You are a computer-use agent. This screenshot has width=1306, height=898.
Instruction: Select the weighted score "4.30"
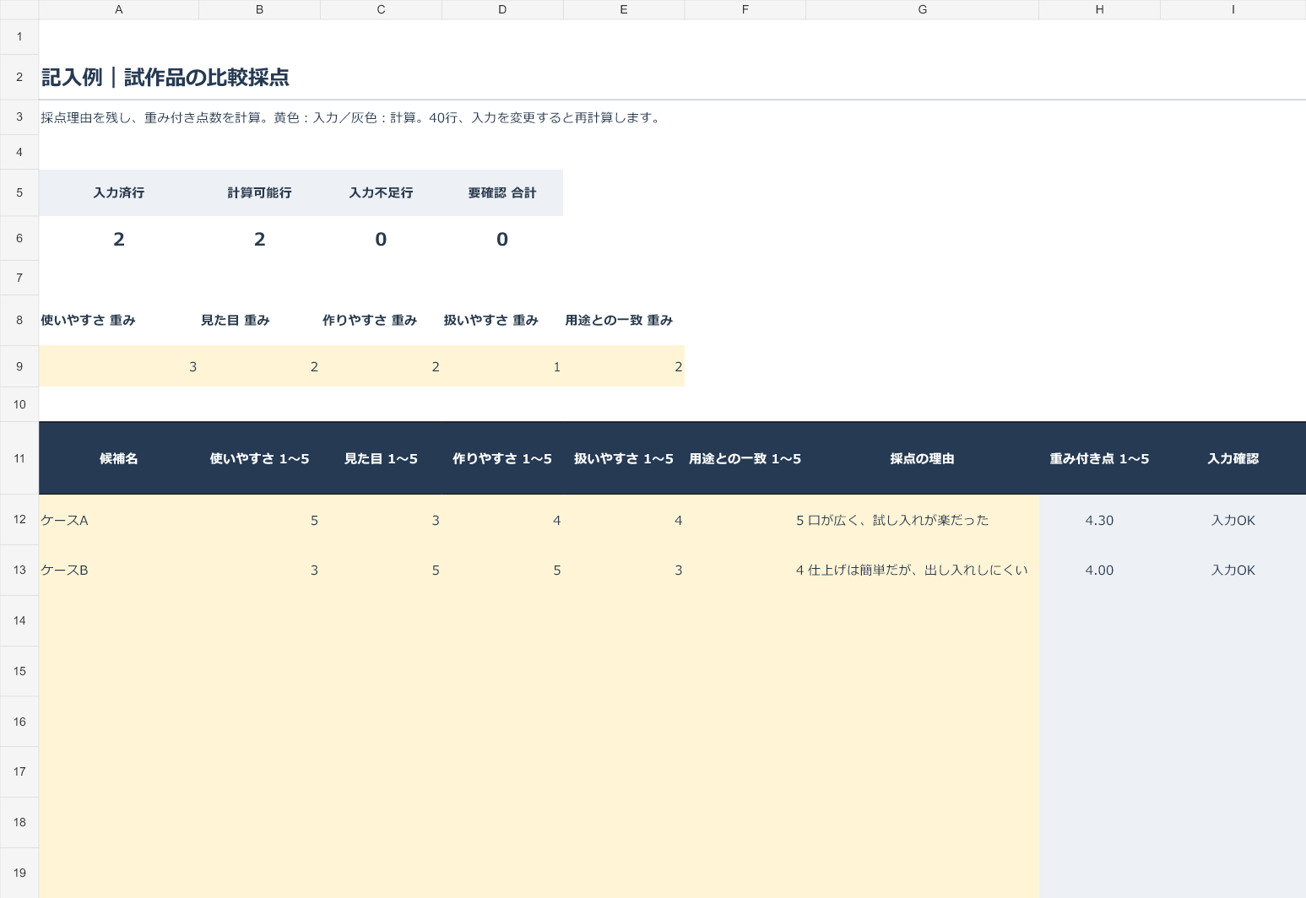pyautogui.click(x=1099, y=520)
